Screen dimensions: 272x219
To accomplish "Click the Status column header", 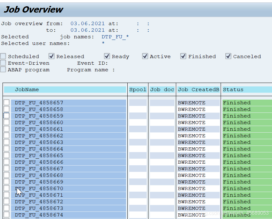I will point(247,90).
